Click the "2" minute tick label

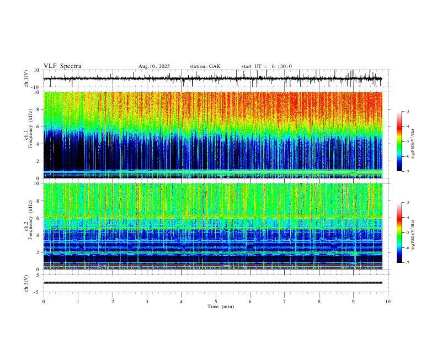pos(113,302)
